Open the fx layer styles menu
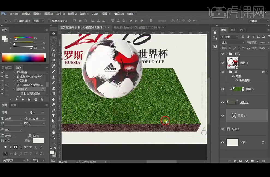270x177 pixels. pyautogui.click(x=235, y=161)
